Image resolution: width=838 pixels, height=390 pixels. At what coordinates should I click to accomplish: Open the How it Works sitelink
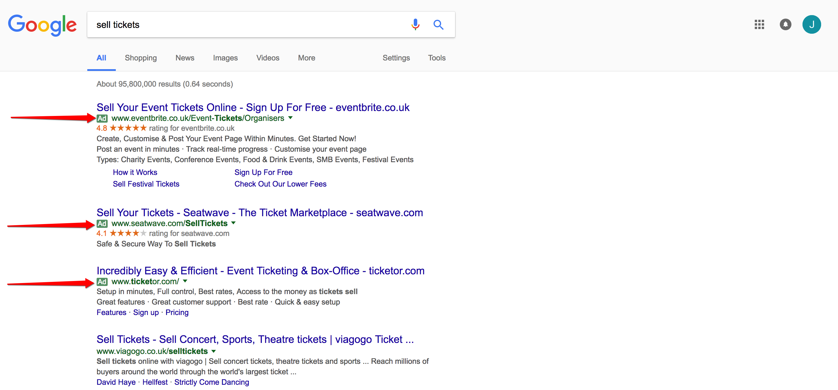135,172
